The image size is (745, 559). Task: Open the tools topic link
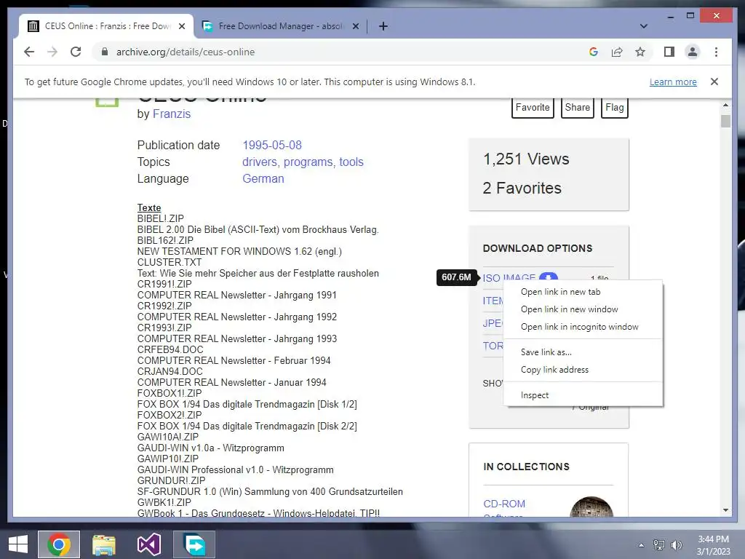coord(351,162)
